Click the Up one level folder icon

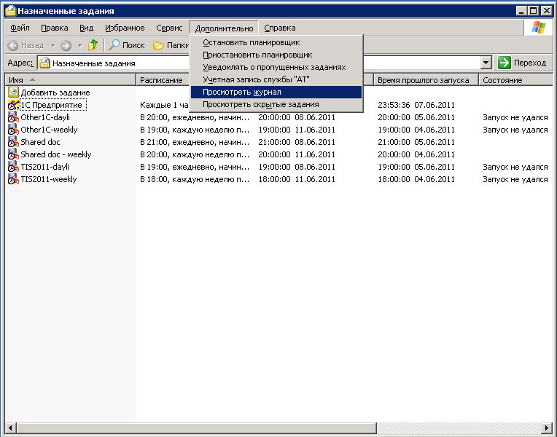click(93, 45)
